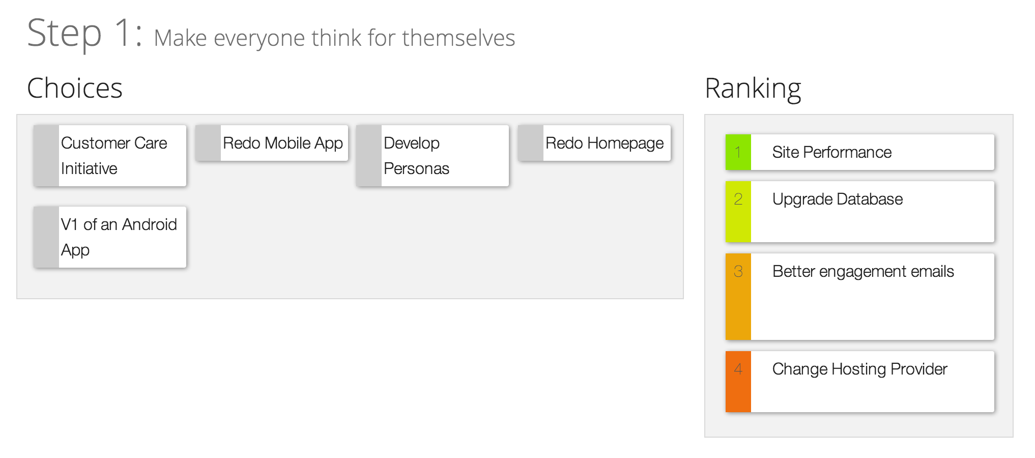Click gray handle on Redo Mobile App card

(208, 143)
